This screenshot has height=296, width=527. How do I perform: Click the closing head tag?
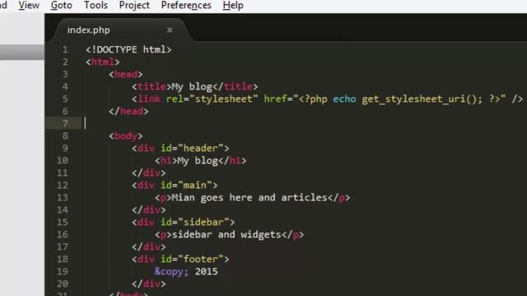tap(128, 112)
